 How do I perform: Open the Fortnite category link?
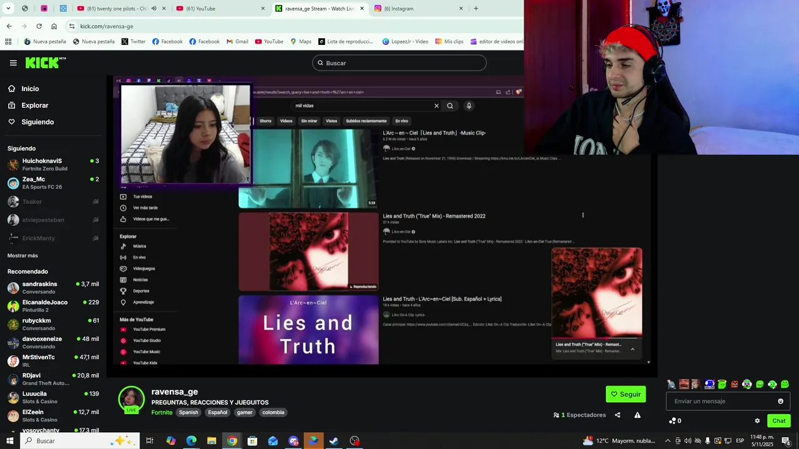(x=162, y=412)
